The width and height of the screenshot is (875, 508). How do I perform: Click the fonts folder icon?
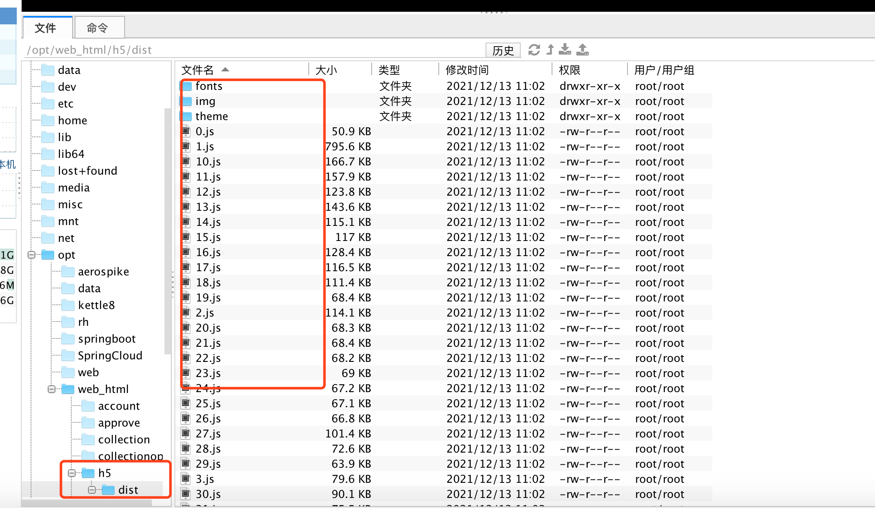tap(187, 86)
